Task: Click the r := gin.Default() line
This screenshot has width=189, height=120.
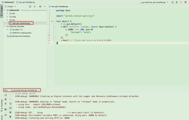Action: tap(71, 24)
